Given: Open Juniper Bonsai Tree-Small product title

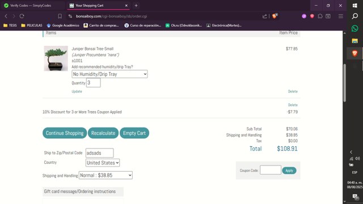Looking at the screenshot, I should (x=92, y=49).
